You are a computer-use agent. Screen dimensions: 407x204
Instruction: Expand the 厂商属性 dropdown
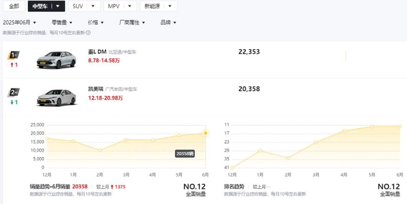coord(132,22)
